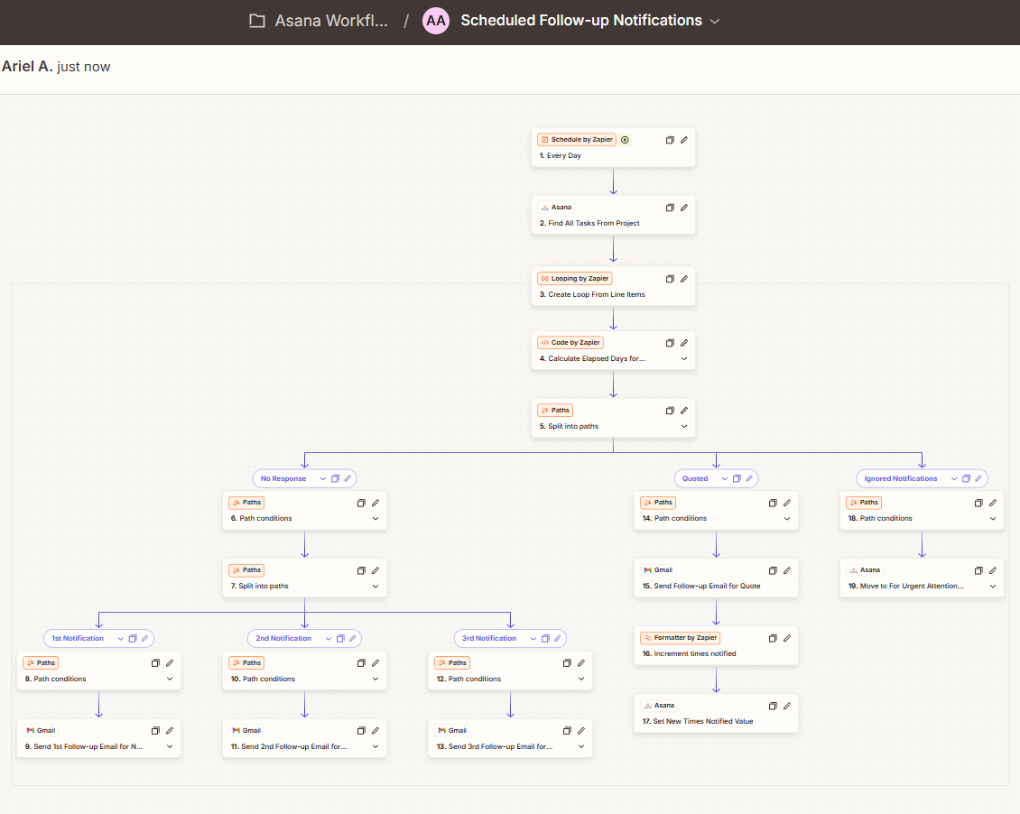1020x814 pixels.
Task: Expand the chevron on step 5 "Split into paths"
Action: pyautogui.click(x=684, y=426)
